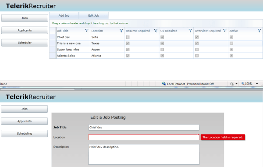The image size is (263, 167).
Task: Click the group-by column drop panel
Action: 156,23
